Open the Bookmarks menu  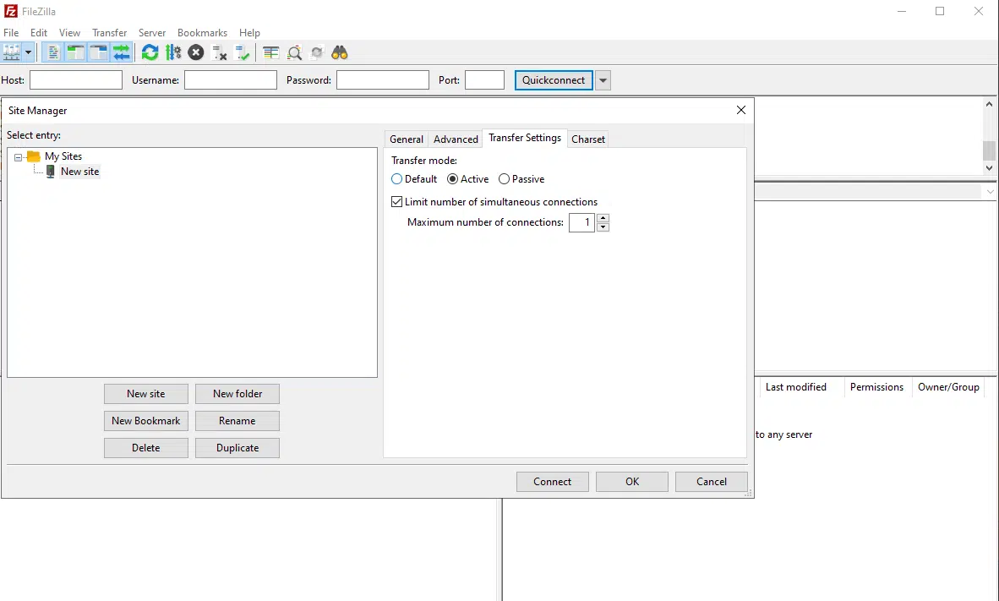tap(202, 32)
